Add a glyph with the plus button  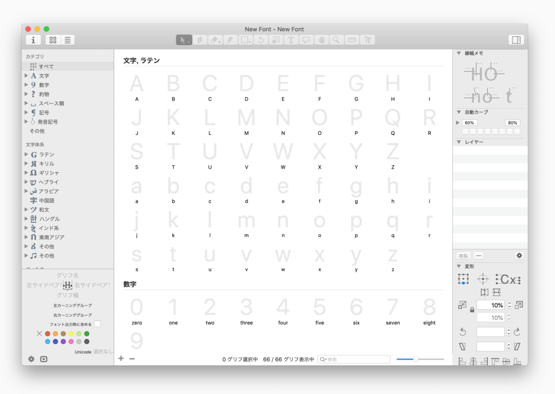tap(121, 359)
